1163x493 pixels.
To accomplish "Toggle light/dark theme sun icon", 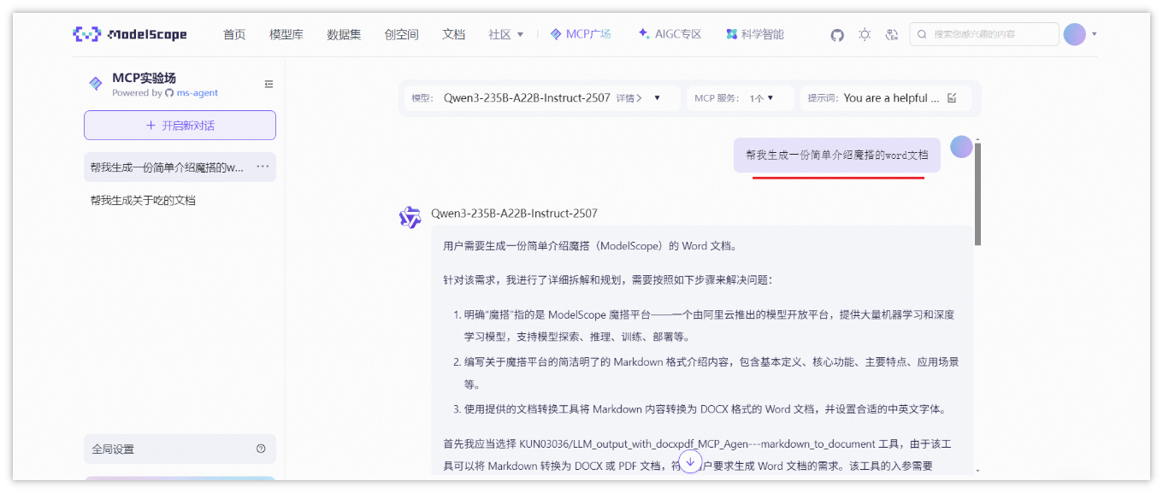I will pyautogui.click(x=865, y=35).
